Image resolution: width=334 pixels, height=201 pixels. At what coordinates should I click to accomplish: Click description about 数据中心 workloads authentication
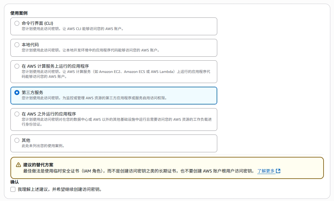(117, 122)
